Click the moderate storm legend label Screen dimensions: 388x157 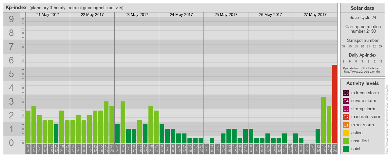pyautogui.click(x=366, y=117)
